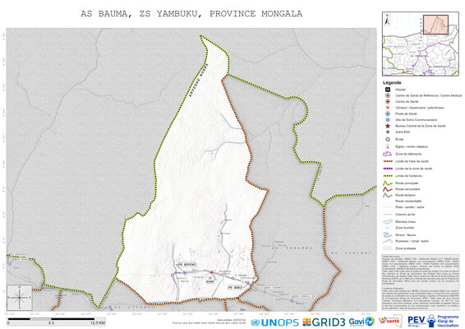Click the red health centre marker at CS BAUMA
Viewport: 465px width, 329px height.
(212, 272)
